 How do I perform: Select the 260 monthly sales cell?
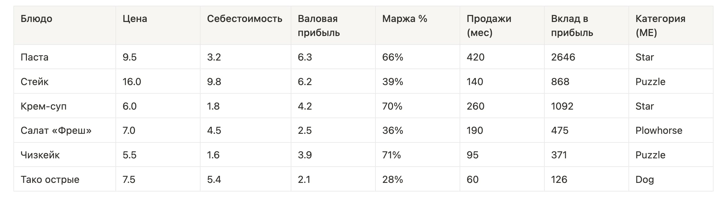[475, 106]
